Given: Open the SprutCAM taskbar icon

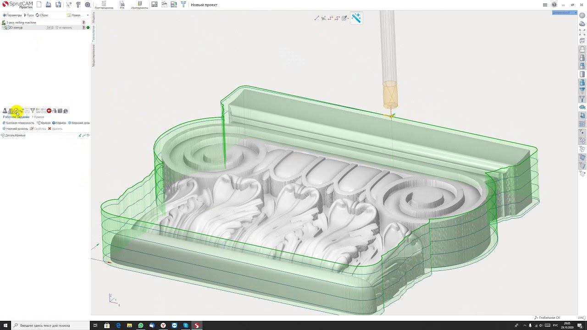Looking at the screenshot, I should [197, 325].
